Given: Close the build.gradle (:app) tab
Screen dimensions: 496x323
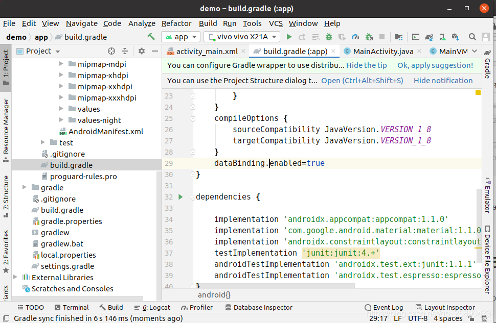Looking at the screenshot, I should coord(333,51).
